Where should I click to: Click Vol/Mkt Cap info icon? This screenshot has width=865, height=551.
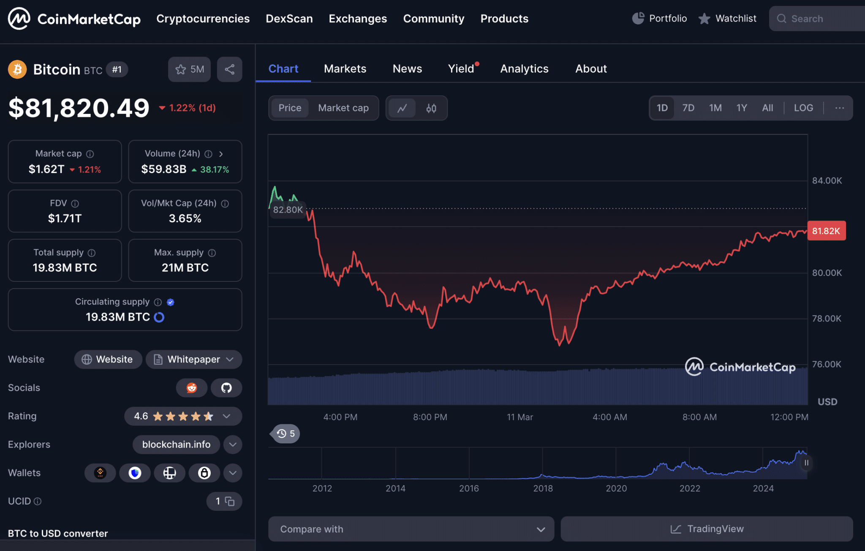tap(225, 204)
